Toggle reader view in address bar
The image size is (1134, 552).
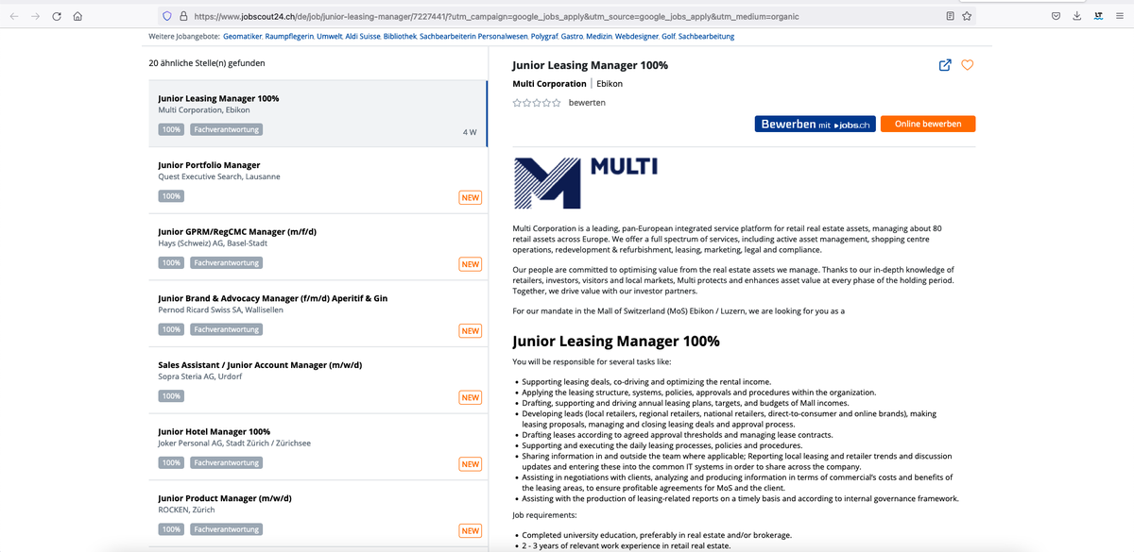point(951,16)
